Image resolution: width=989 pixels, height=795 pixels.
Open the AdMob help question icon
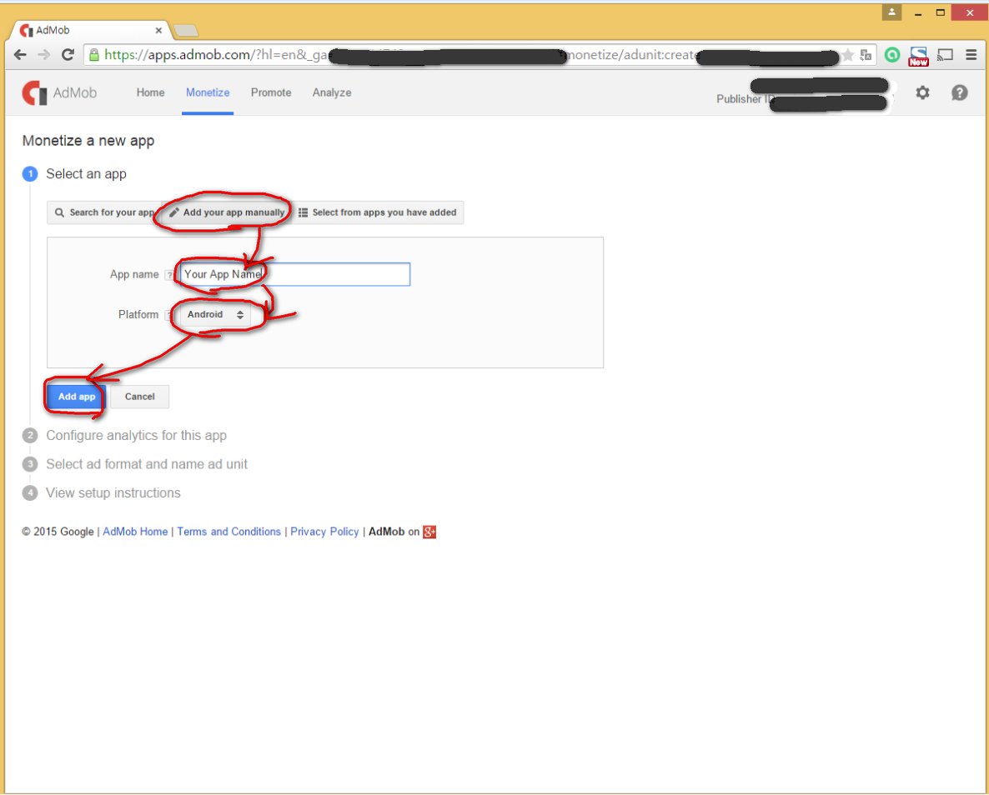point(959,92)
